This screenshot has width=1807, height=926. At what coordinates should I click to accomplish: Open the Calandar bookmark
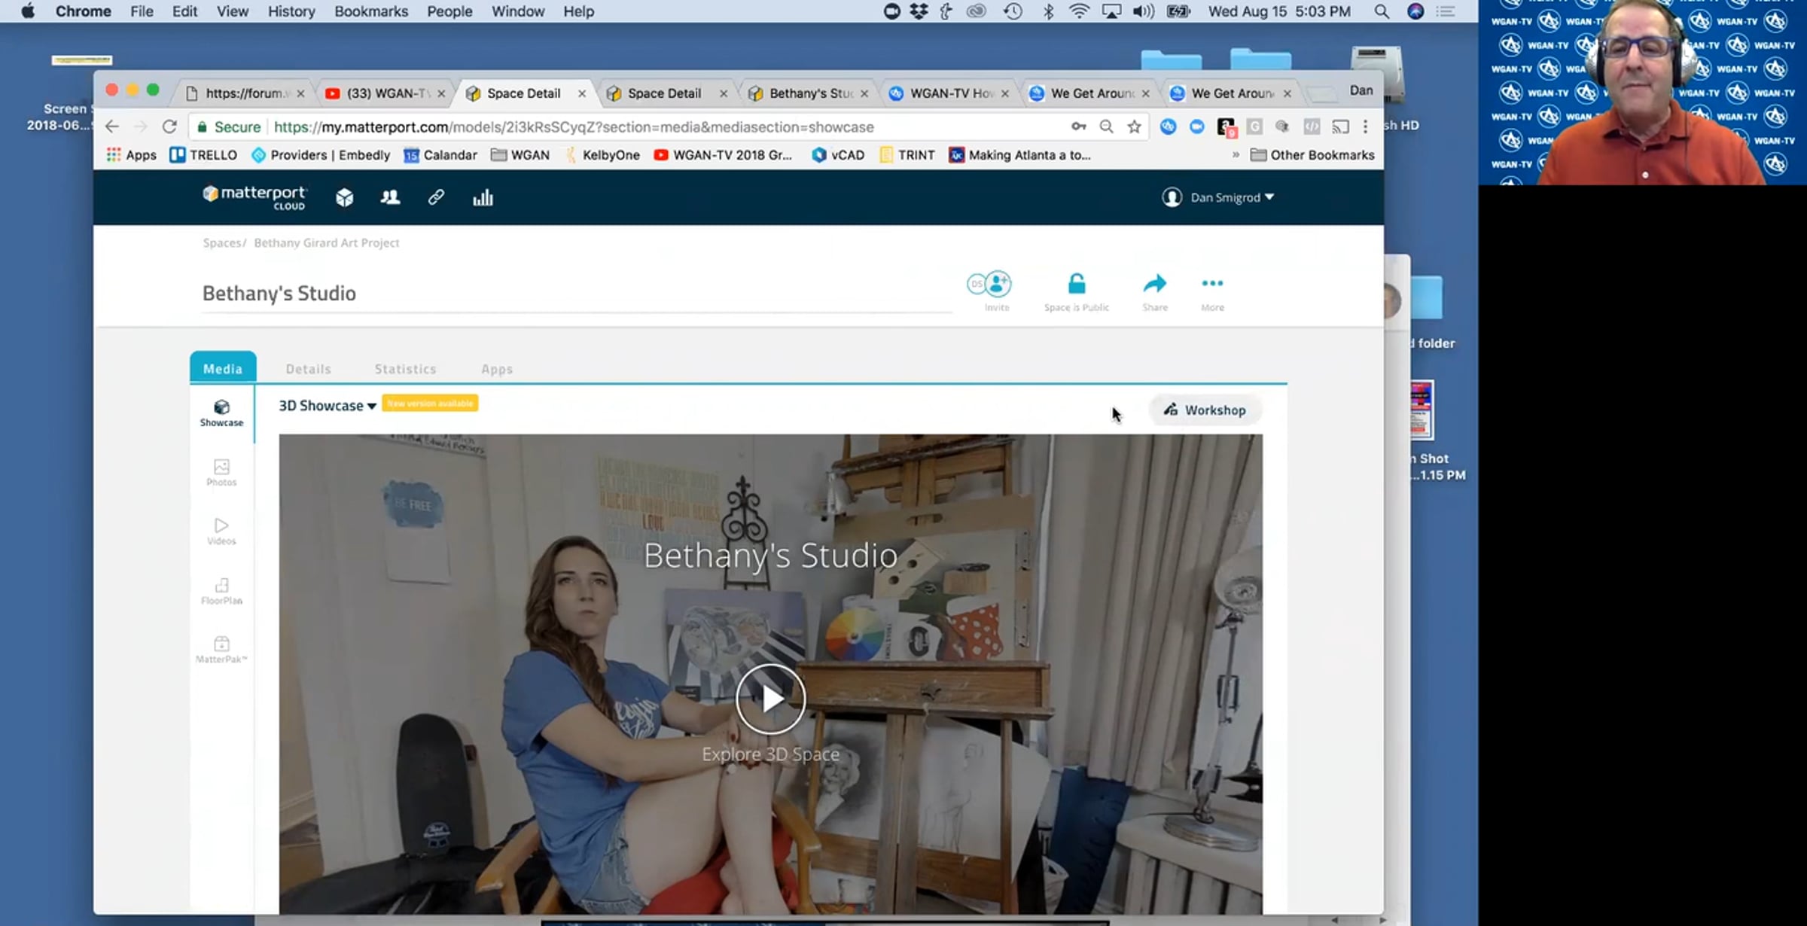coord(440,155)
